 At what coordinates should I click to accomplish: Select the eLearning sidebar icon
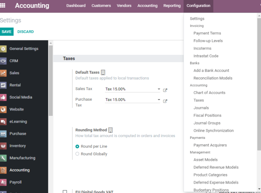[3, 122]
